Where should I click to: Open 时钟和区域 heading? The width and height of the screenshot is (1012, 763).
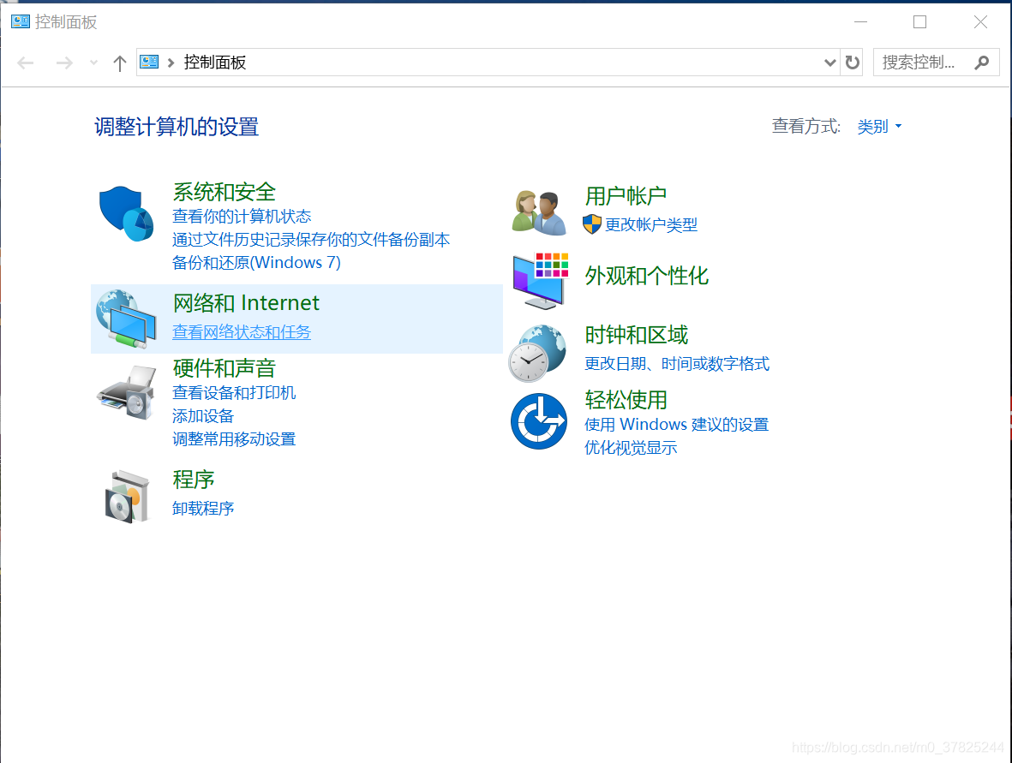(636, 335)
